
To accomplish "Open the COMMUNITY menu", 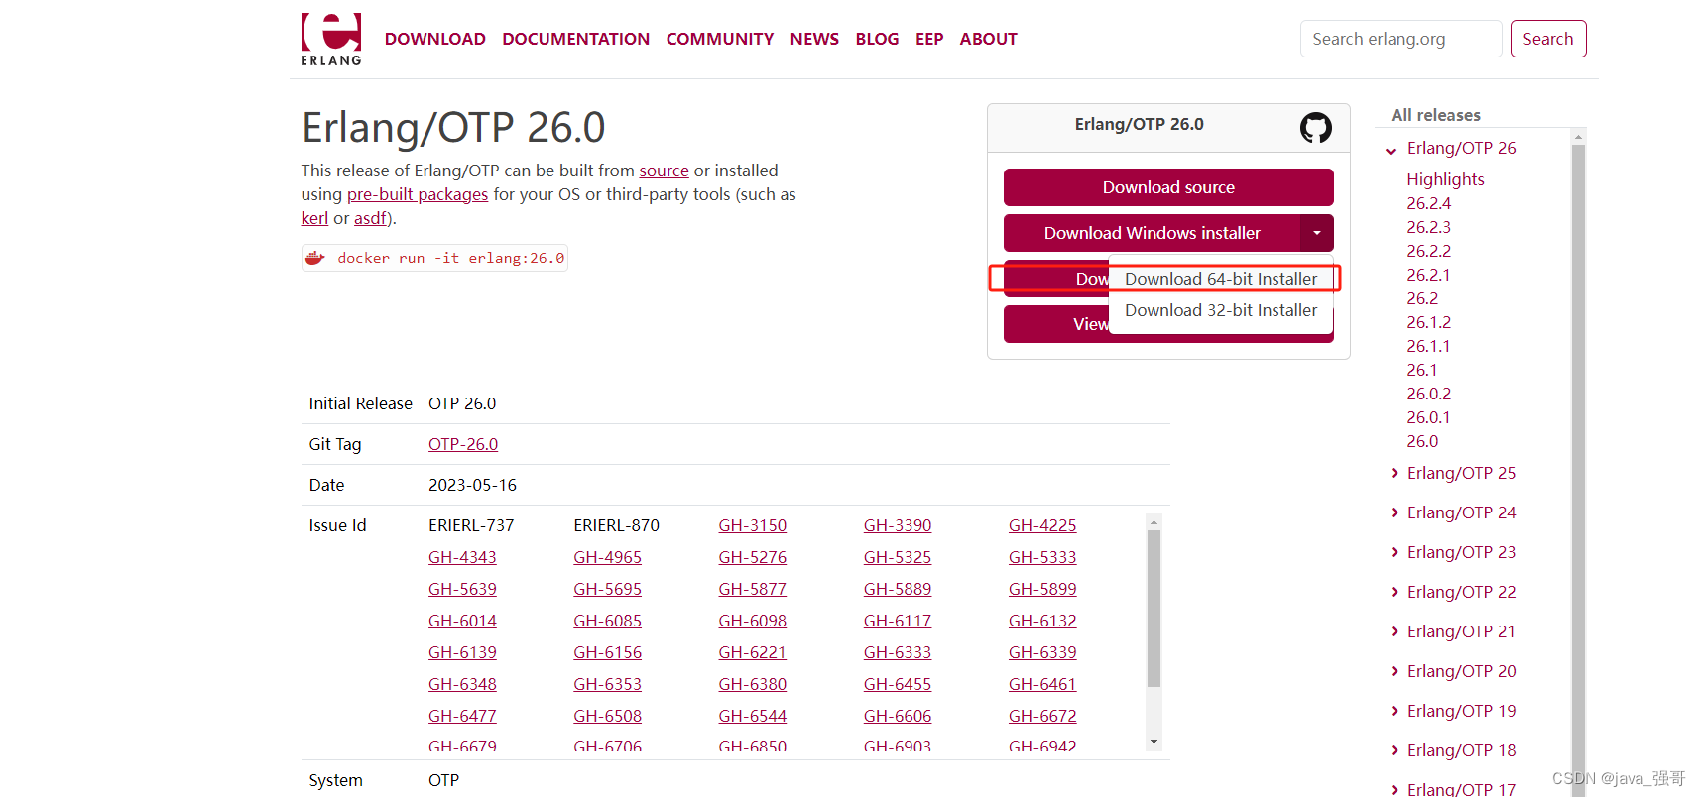I will [x=719, y=39].
